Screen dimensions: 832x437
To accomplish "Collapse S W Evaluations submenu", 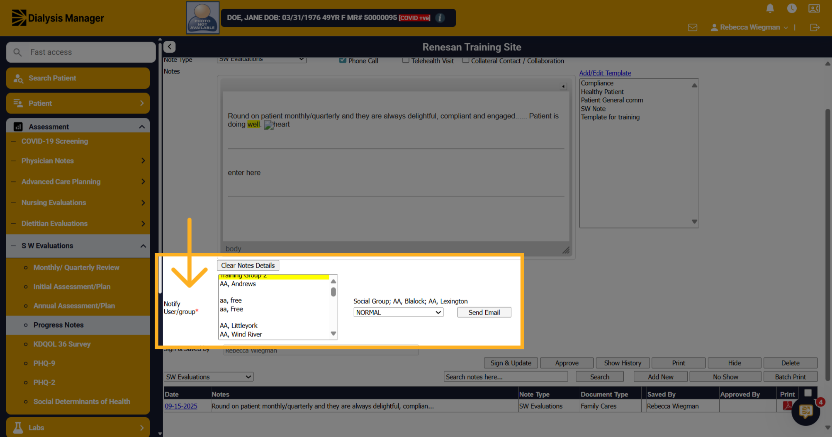I will click(x=143, y=246).
